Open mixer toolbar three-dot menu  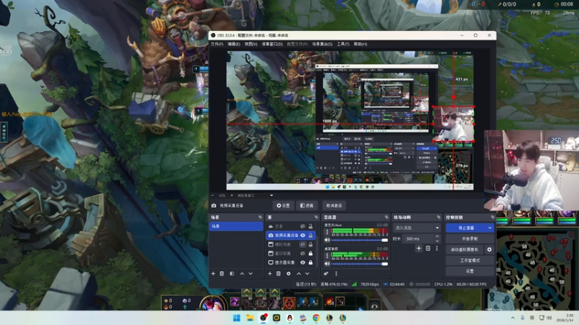pos(336,274)
